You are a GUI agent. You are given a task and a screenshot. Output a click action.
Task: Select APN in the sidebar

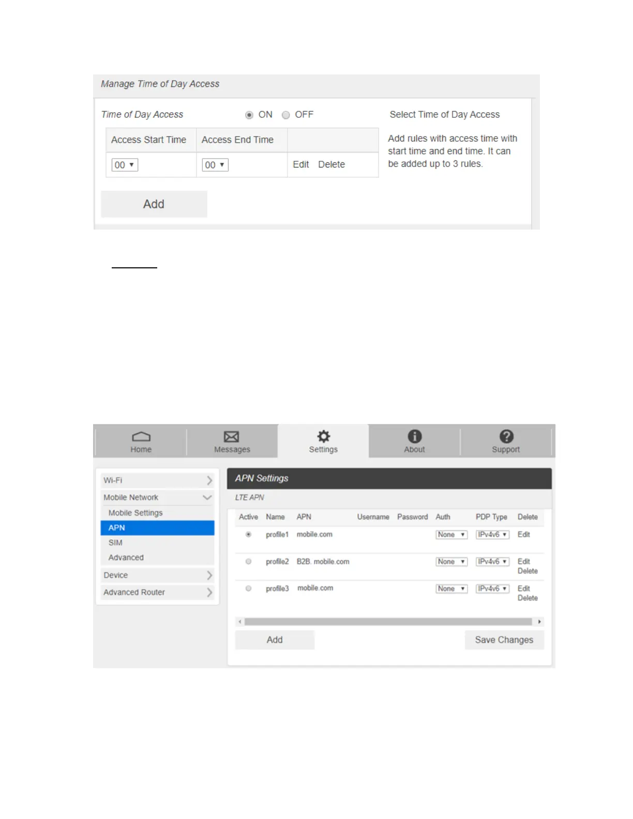pos(157,528)
